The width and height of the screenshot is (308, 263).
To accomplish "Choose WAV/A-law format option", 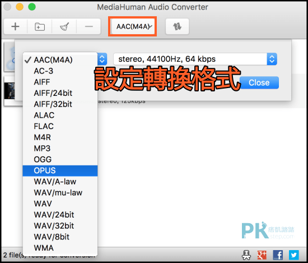I will point(60,182).
